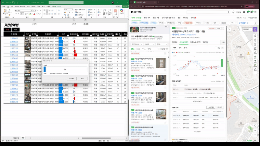Center map on current location

(255, 126)
